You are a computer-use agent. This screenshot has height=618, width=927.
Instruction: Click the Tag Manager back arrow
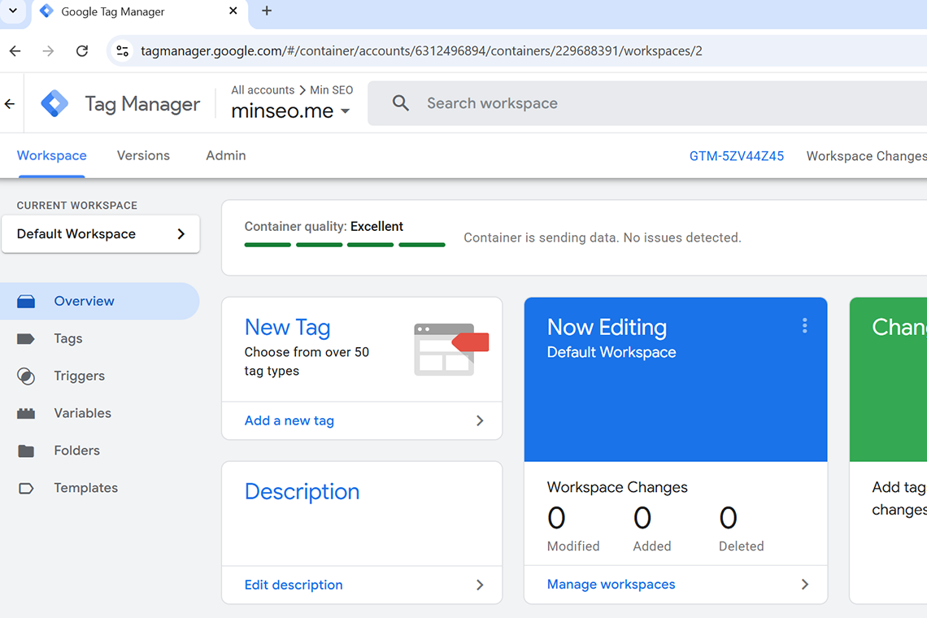[x=10, y=104]
